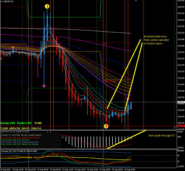Viewport: 185px width, 171px height.
Task: Click the red 100.107 price tag
Action: [181, 126]
